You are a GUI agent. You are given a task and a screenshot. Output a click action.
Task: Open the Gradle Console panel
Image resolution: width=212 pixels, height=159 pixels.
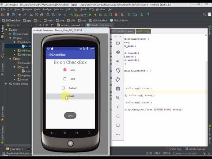pyautogui.click(x=196, y=149)
